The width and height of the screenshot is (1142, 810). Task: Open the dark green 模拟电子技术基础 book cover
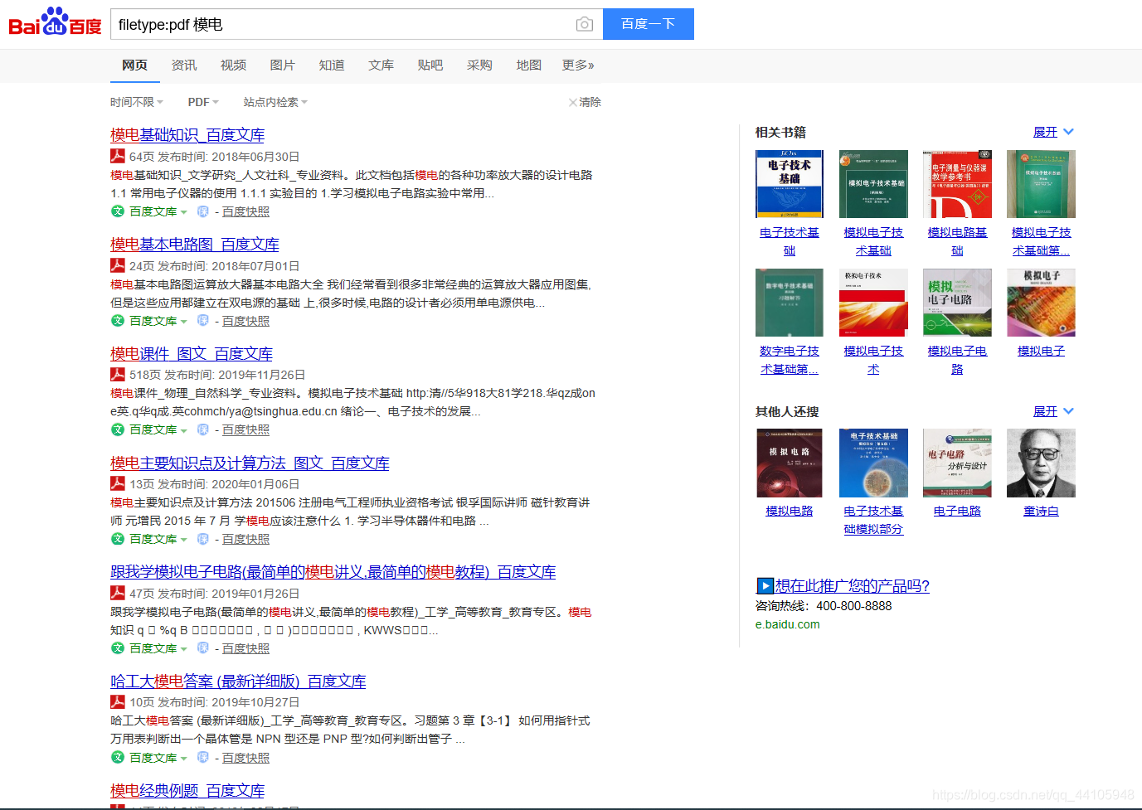coord(873,184)
